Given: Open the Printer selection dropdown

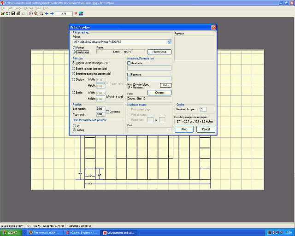Looking at the screenshot, I should [x=169, y=42].
